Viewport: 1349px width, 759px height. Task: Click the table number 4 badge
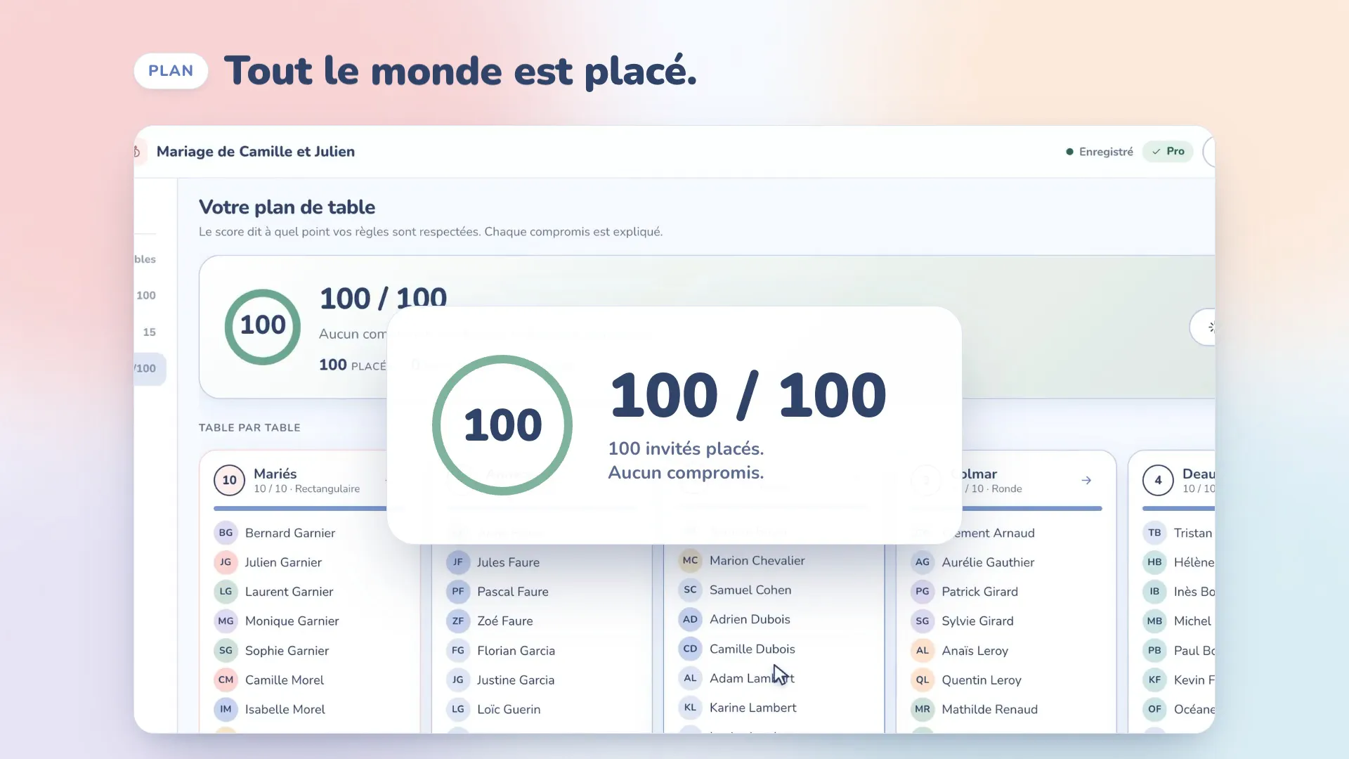[x=1158, y=480]
